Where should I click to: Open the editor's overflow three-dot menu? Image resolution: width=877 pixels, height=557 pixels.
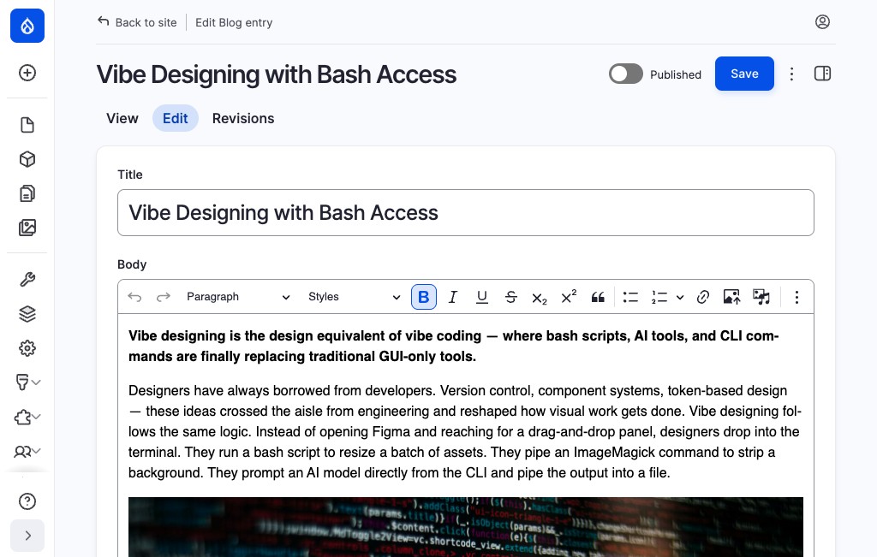point(797,297)
